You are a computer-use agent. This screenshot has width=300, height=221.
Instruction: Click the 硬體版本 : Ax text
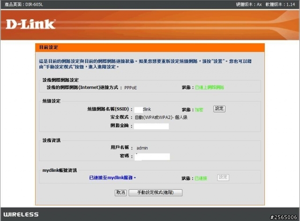[249, 4]
